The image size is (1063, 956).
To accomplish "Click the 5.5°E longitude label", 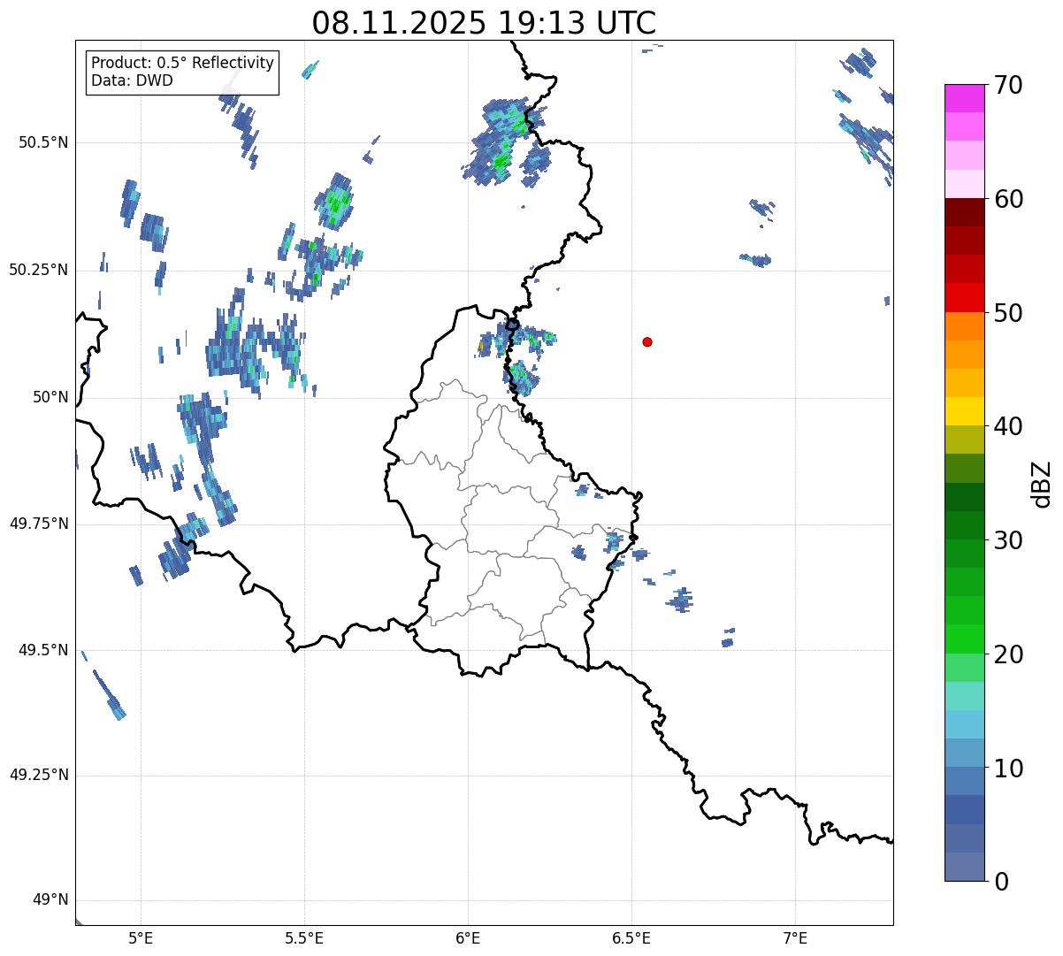I will tap(304, 937).
